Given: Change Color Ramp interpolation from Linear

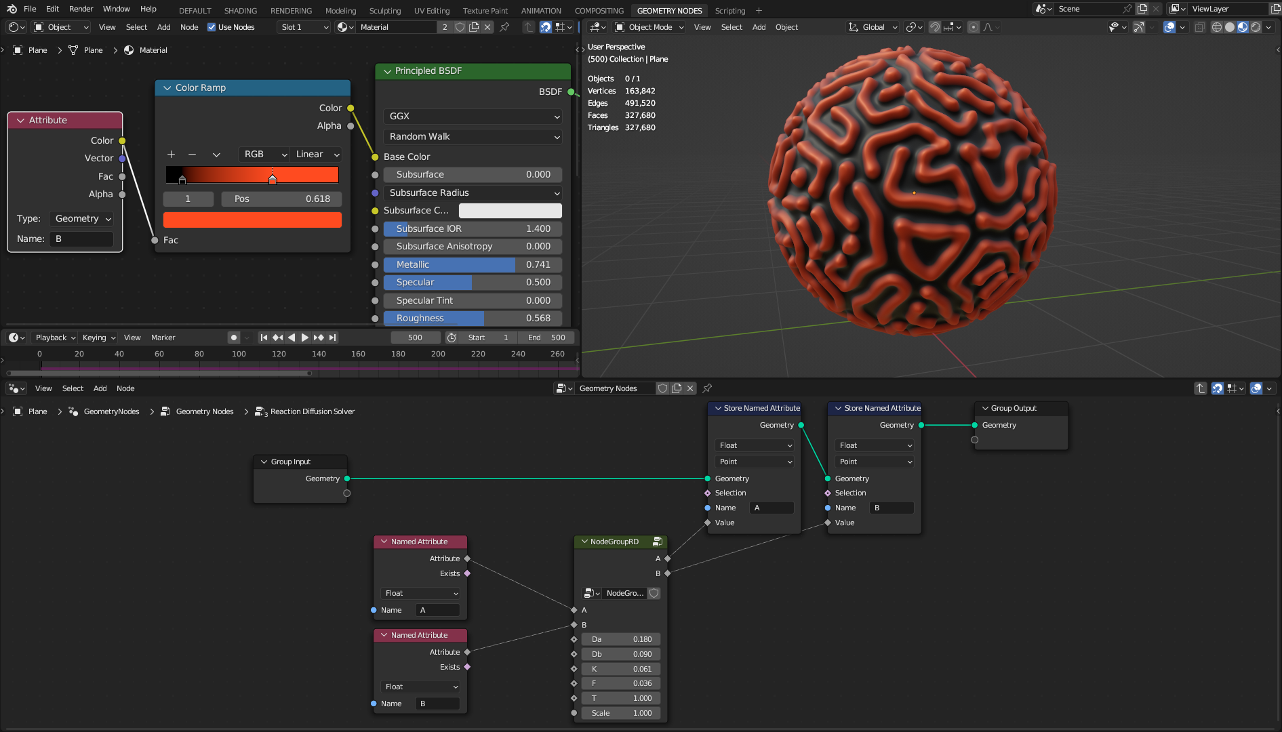Looking at the screenshot, I should (x=316, y=154).
